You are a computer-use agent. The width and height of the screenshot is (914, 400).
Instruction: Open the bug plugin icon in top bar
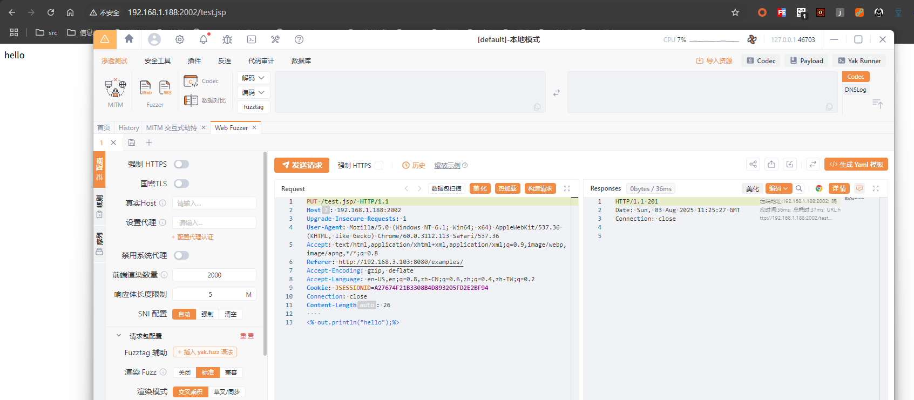click(227, 39)
